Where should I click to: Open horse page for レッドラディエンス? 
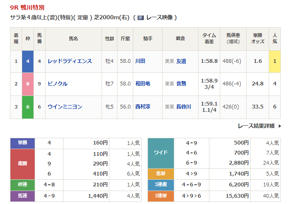(69, 61)
